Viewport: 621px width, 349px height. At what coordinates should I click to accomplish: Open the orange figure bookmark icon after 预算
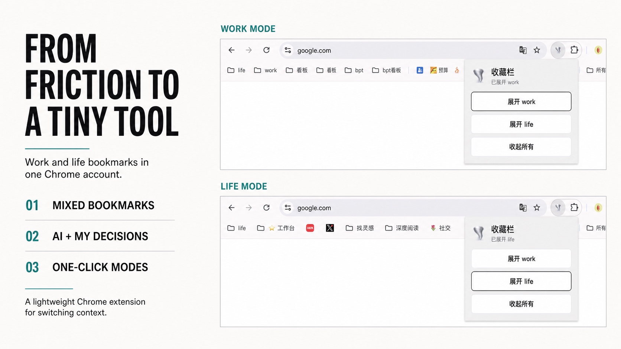(x=457, y=70)
